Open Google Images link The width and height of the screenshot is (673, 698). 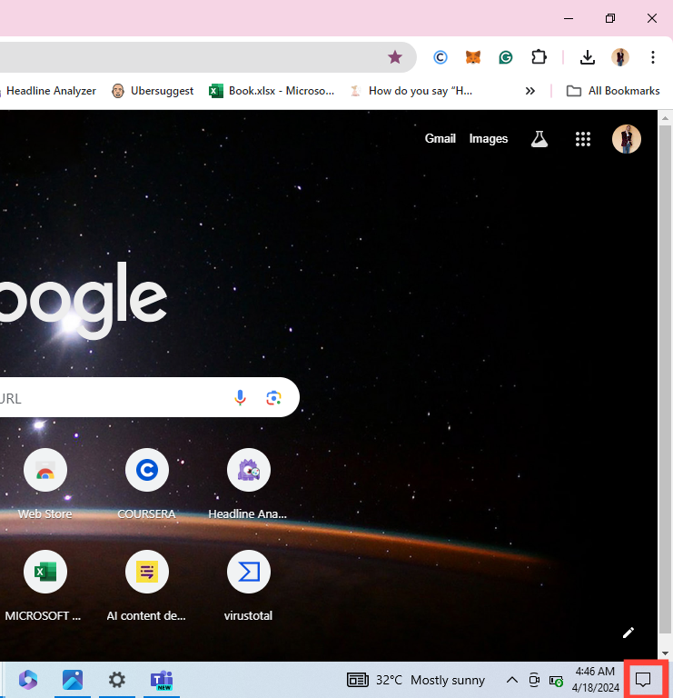click(488, 138)
